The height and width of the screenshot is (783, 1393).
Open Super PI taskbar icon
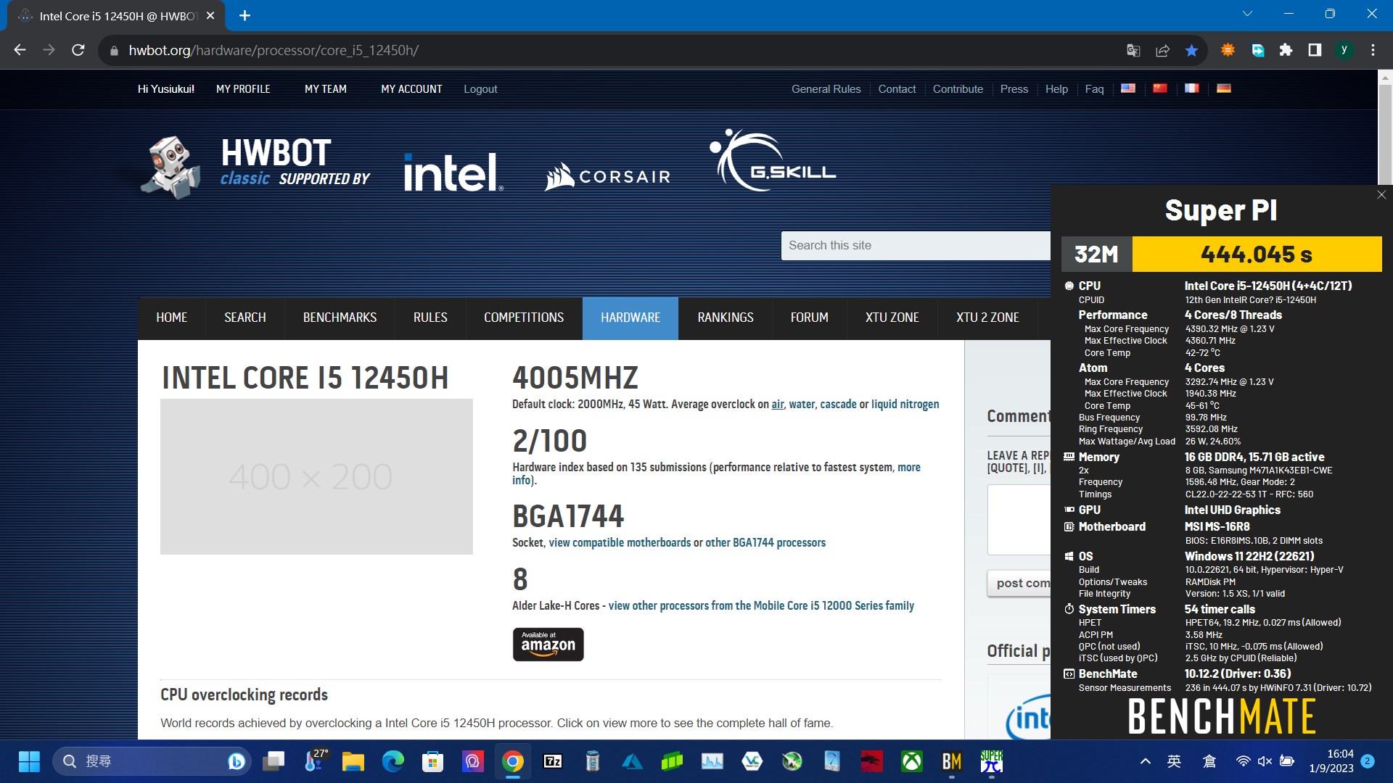coord(991,761)
